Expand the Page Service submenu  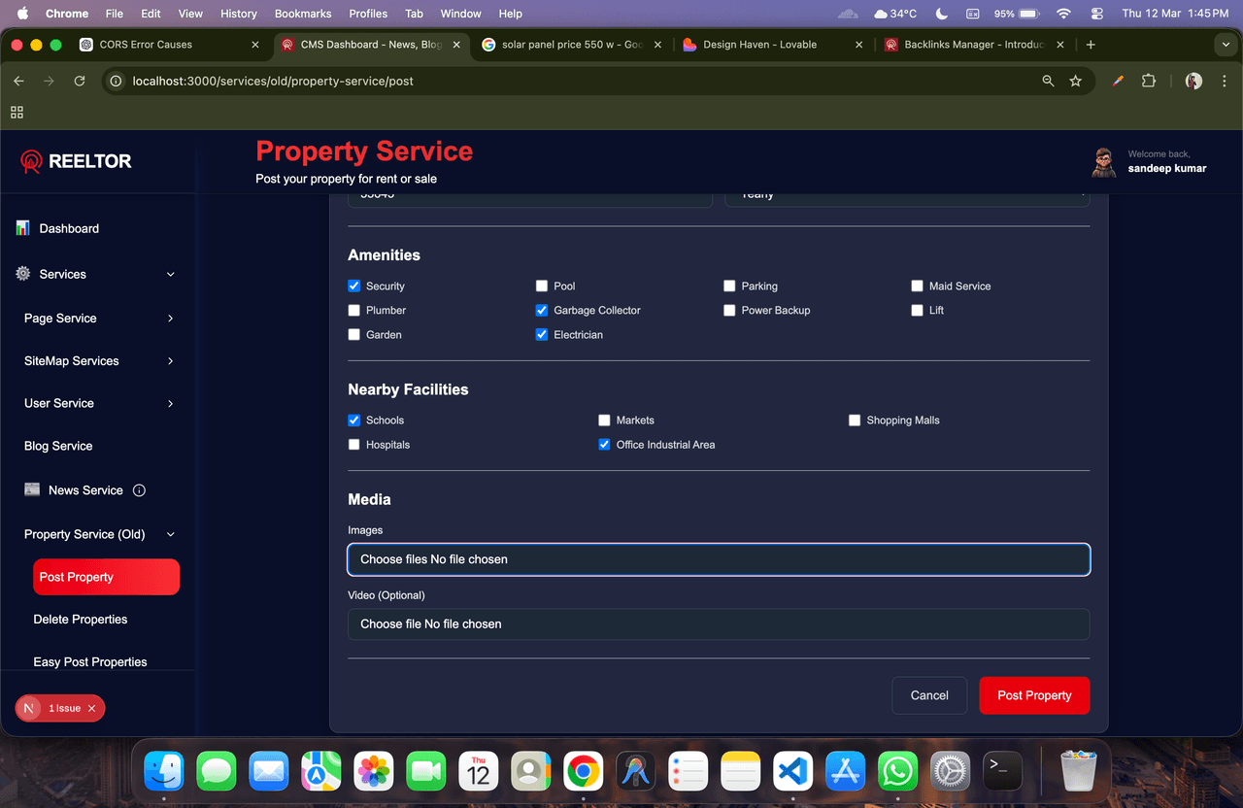171,319
